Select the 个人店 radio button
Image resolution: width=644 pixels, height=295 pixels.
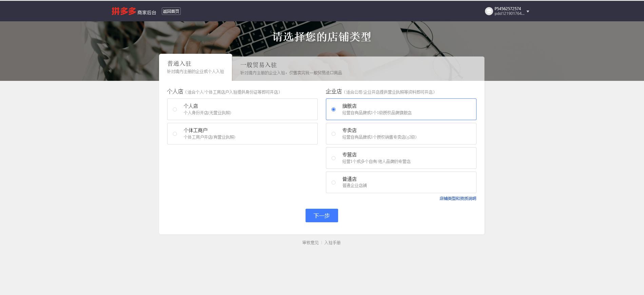[175, 109]
